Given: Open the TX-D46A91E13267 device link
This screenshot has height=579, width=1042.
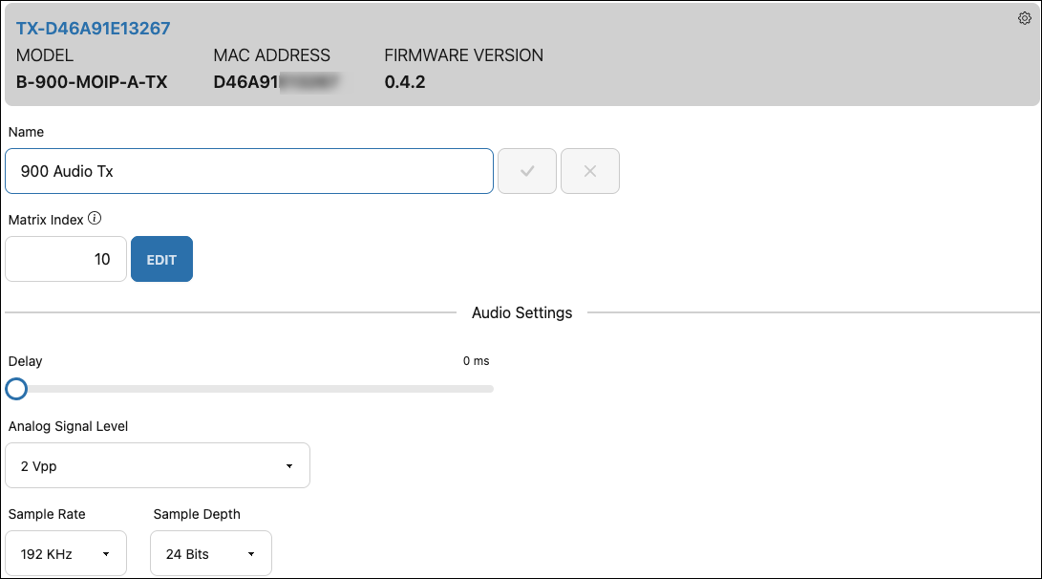Looking at the screenshot, I should [x=94, y=29].
